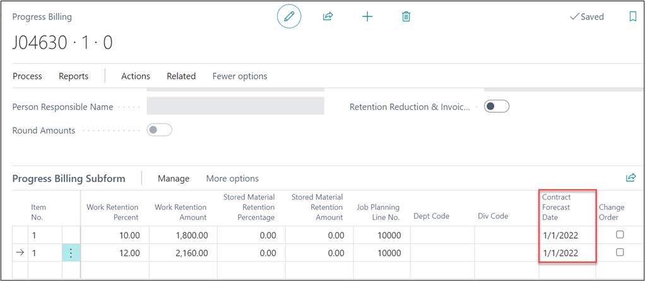The image size is (645, 281).
Task: Toggle the Round Amounts switch
Action: pyautogui.click(x=159, y=130)
